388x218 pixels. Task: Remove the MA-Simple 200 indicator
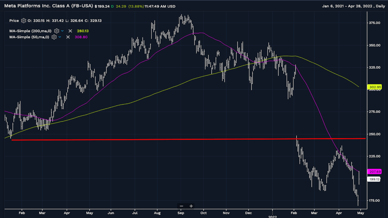tap(70, 31)
